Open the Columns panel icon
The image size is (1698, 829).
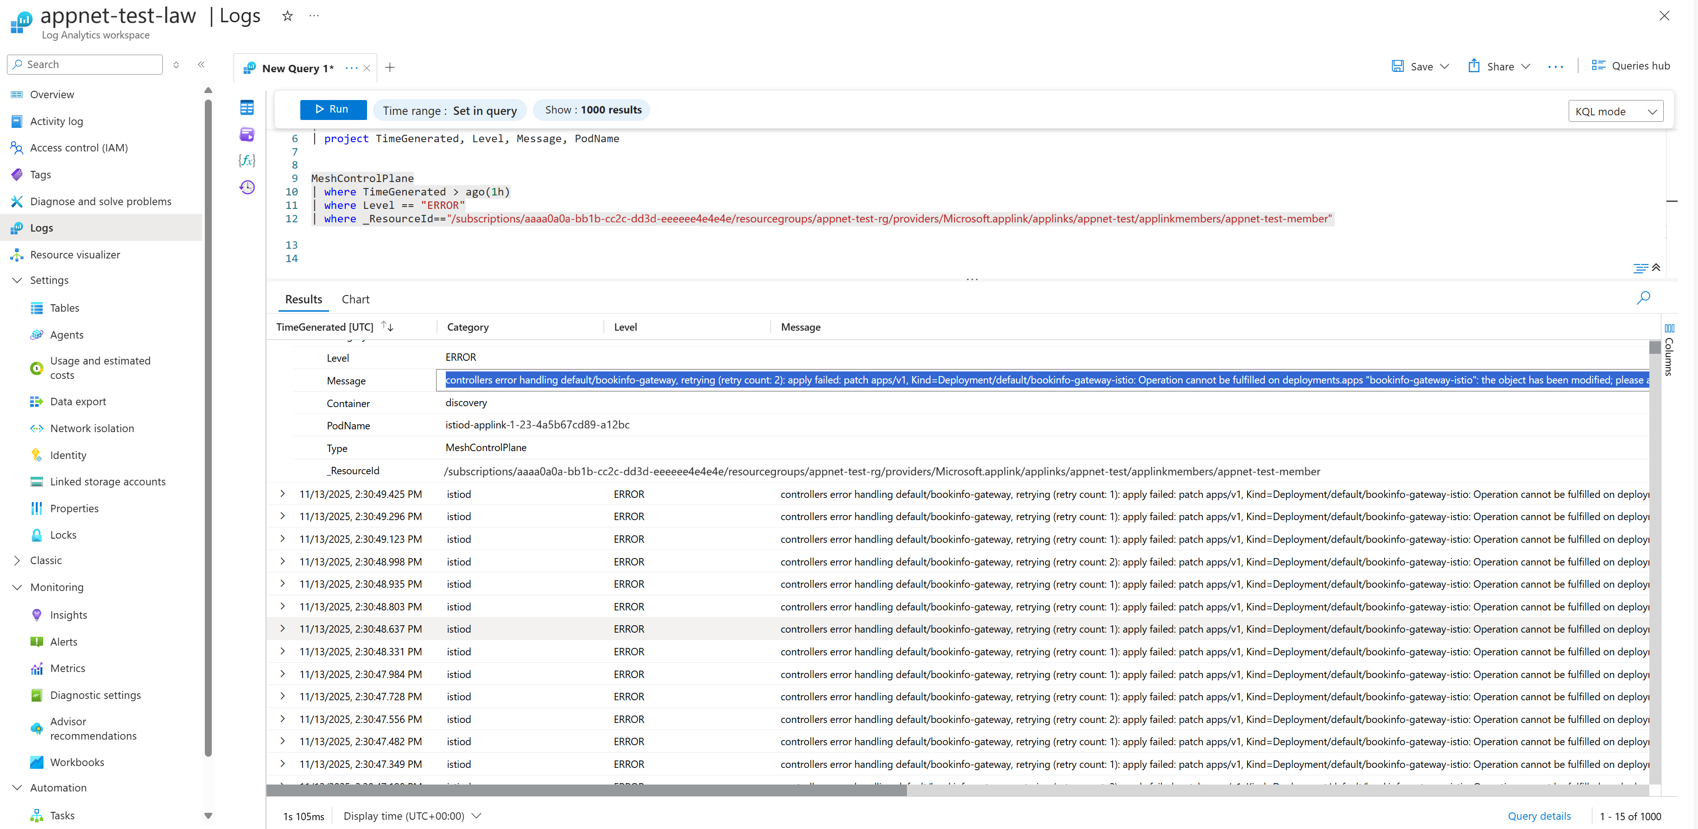[1669, 328]
